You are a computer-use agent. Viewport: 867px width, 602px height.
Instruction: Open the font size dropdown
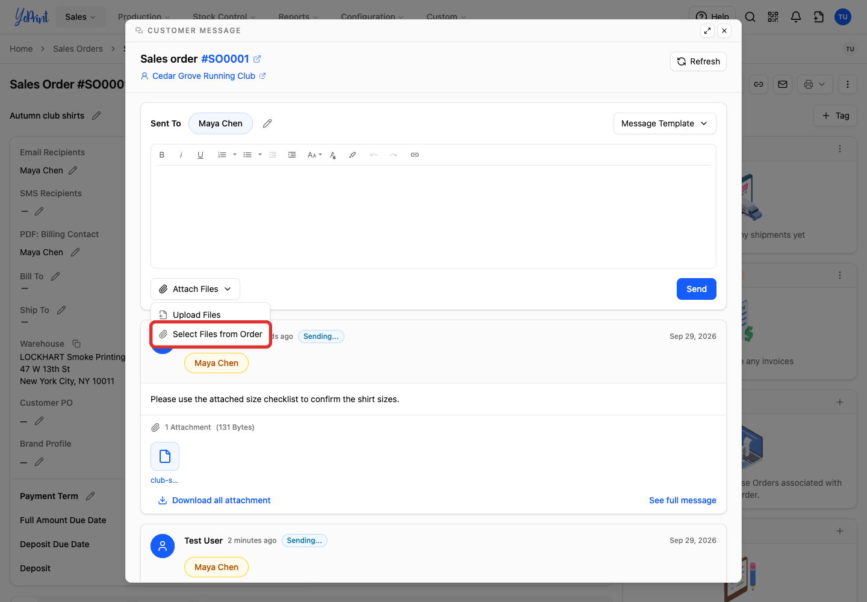point(314,155)
